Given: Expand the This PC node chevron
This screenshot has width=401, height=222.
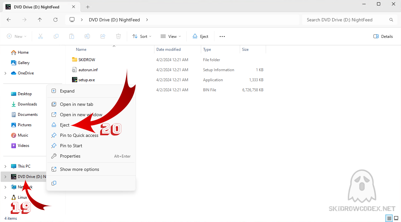Looking at the screenshot, I should 6,166.
